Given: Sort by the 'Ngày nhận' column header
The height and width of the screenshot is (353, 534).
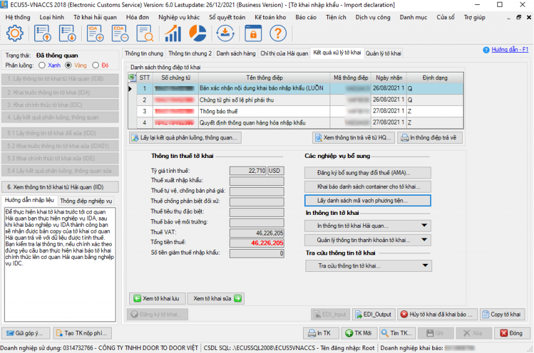Looking at the screenshot, I should [389, 78].
